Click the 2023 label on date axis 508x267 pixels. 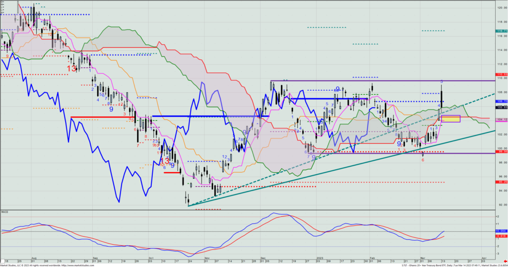pyautogui.click(x=319, y=258)
